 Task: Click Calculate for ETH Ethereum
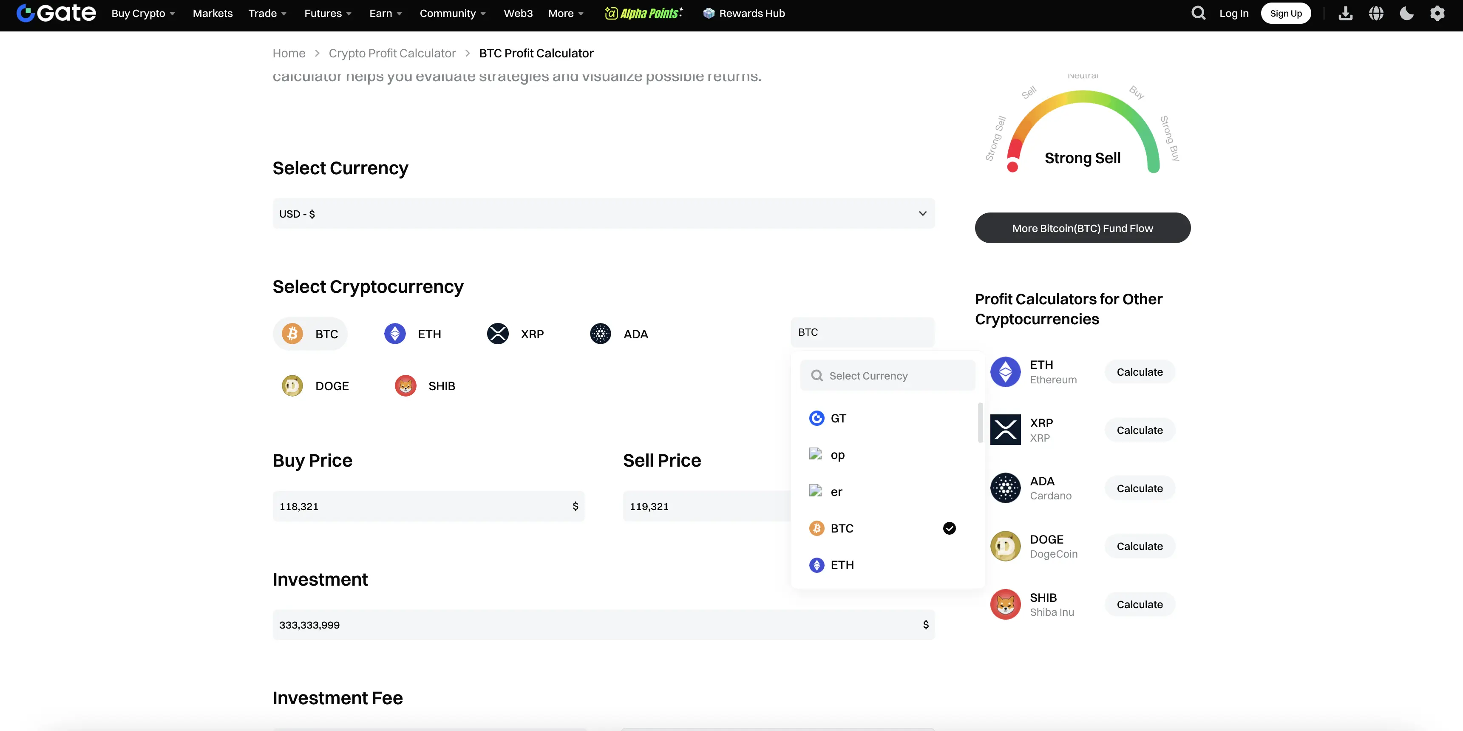(1139, 371)
